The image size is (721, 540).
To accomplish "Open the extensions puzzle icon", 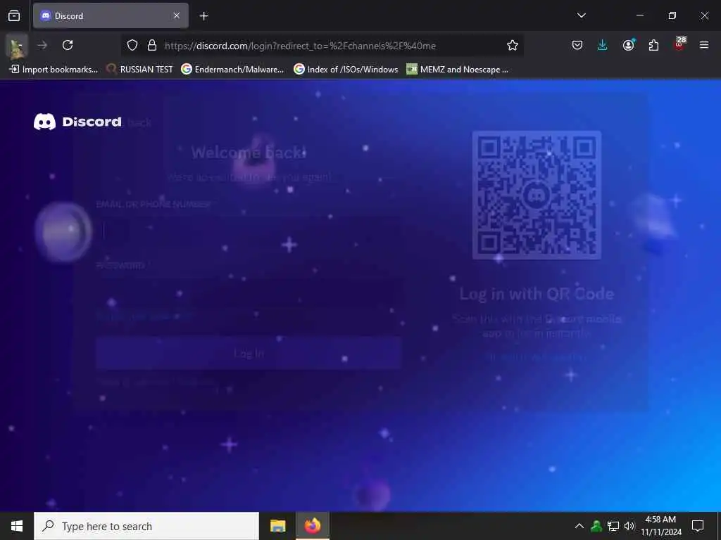I will [653, 45].
